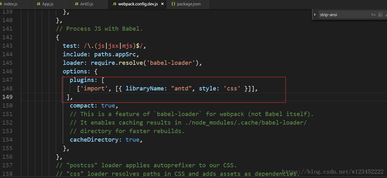This screenshot has height=178, width=387.
Task: Click line number 141 in the gutter
Action: [x=7, y=29]
